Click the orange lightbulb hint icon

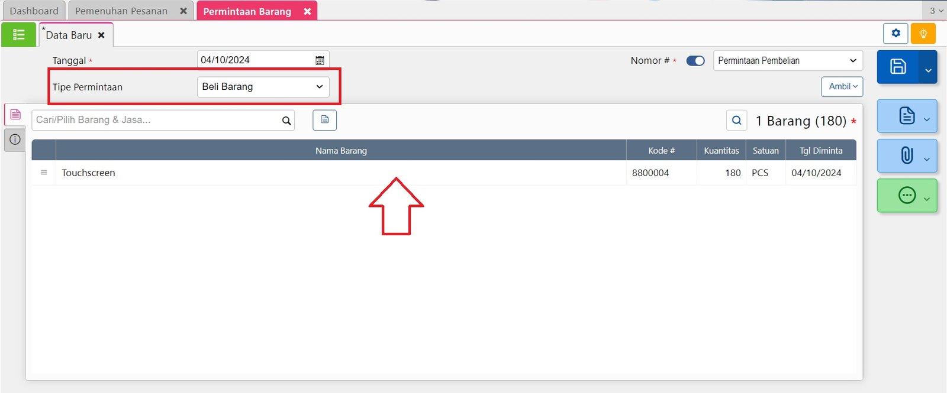click(x=923, y=34)
